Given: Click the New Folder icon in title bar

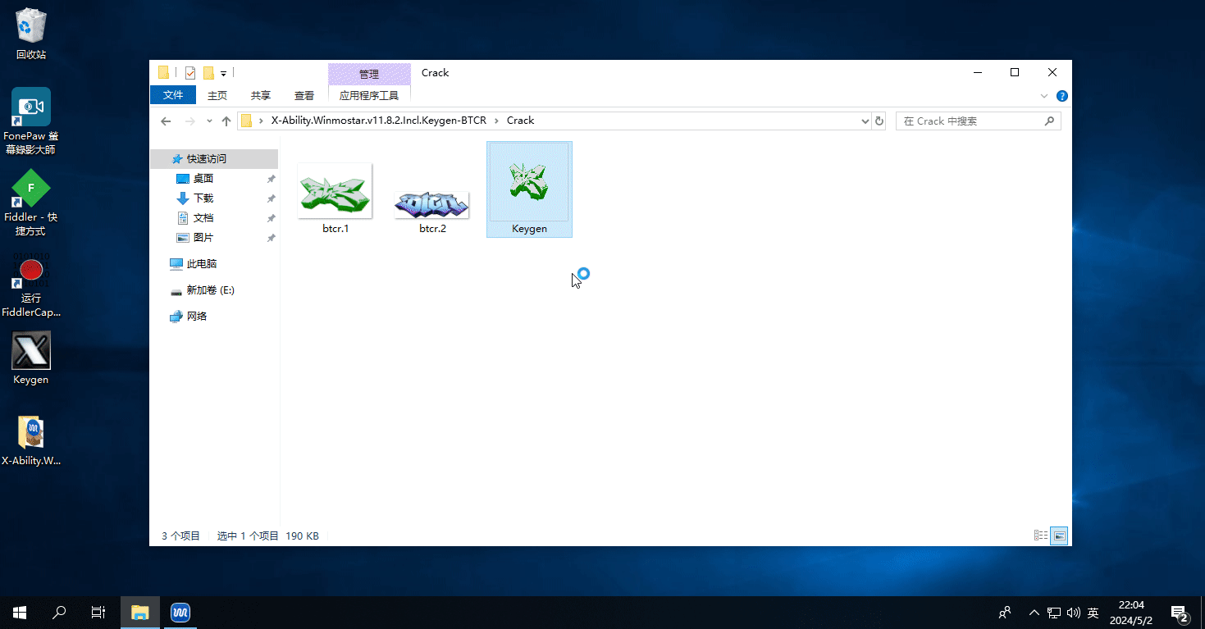Looking at the screenshot, I should [x=208, y=73].
